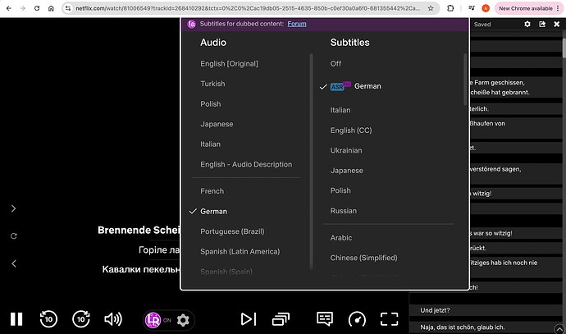This screenshot has width=566, height=334.
Task: Rewind 10 seconds
Action: point(48,319)
